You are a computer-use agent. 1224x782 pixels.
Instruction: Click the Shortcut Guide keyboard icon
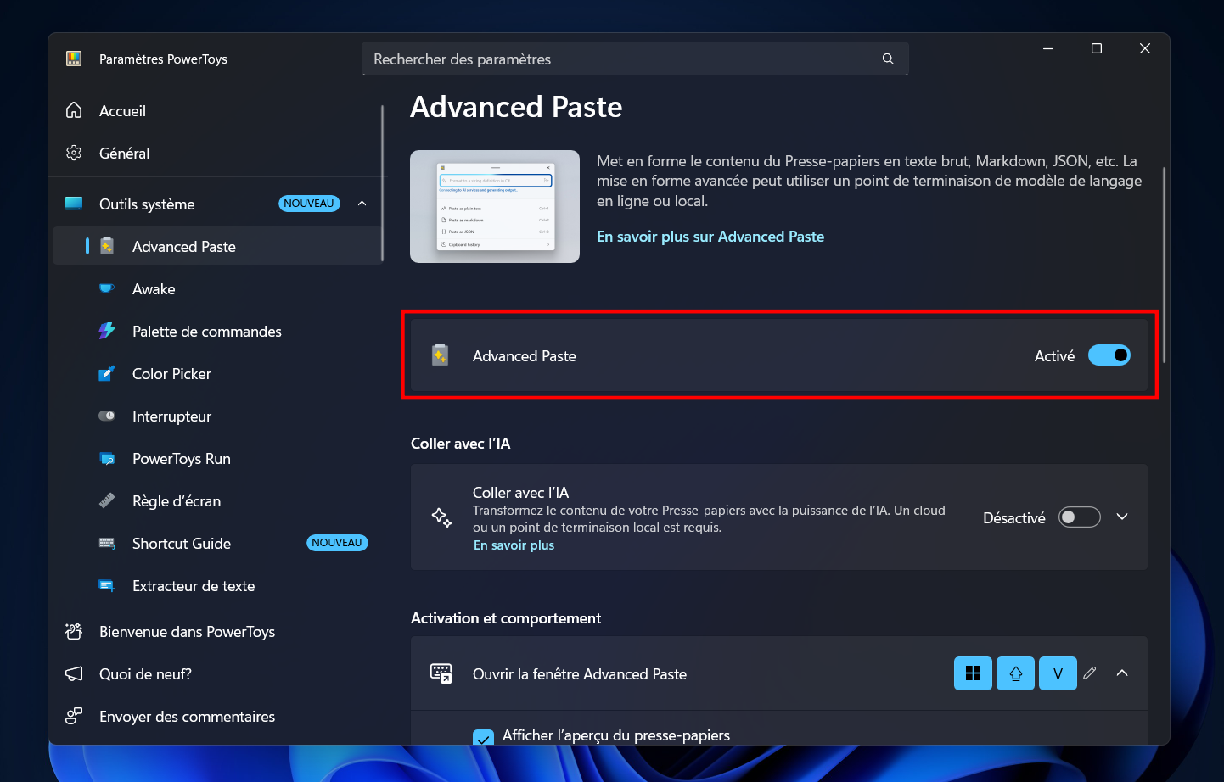coord(107,543)
